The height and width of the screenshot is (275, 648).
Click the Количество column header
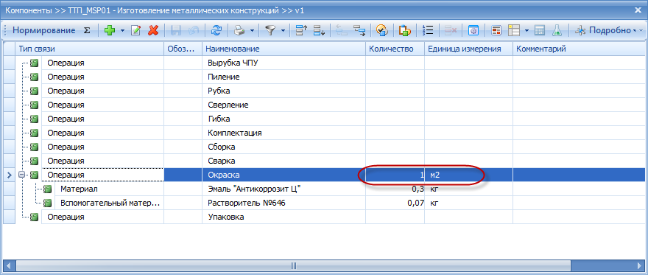point(395,49)
